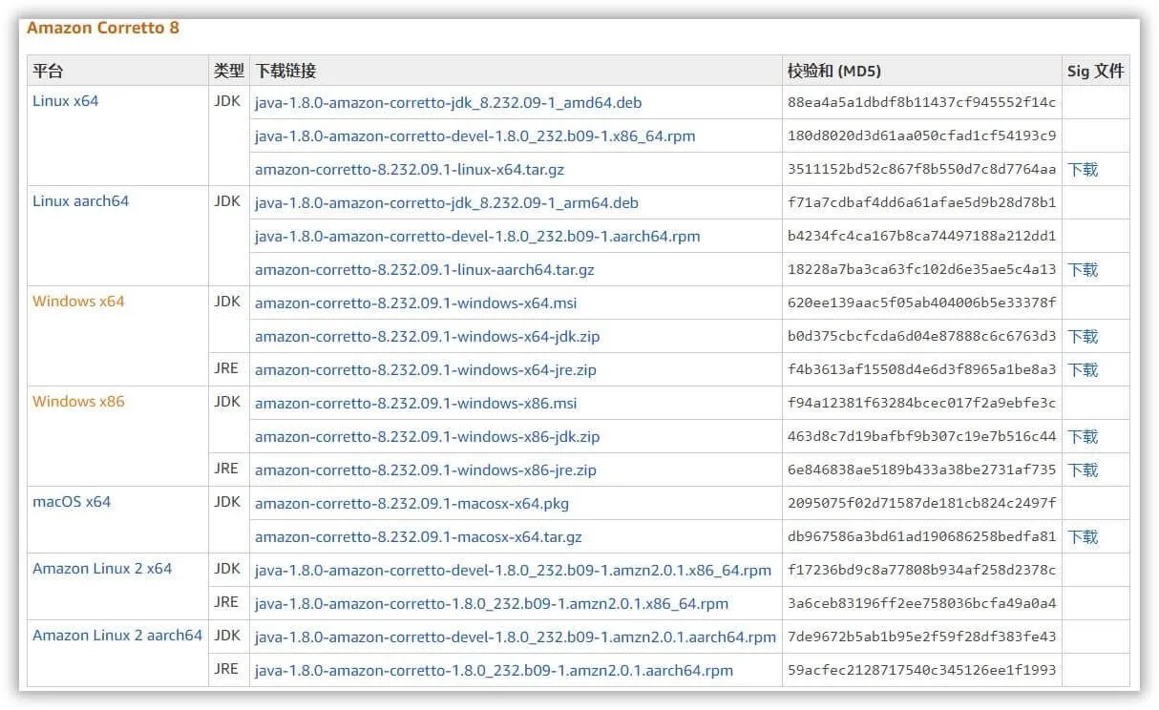Click the Windows x86 platform link
Screen dimensions: 1159x710
coord(78,401)
